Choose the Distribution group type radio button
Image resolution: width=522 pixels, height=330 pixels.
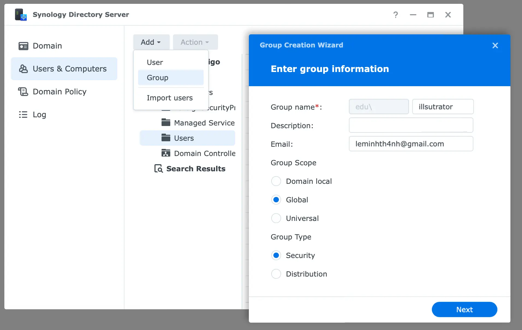click(x=276, y=274)
